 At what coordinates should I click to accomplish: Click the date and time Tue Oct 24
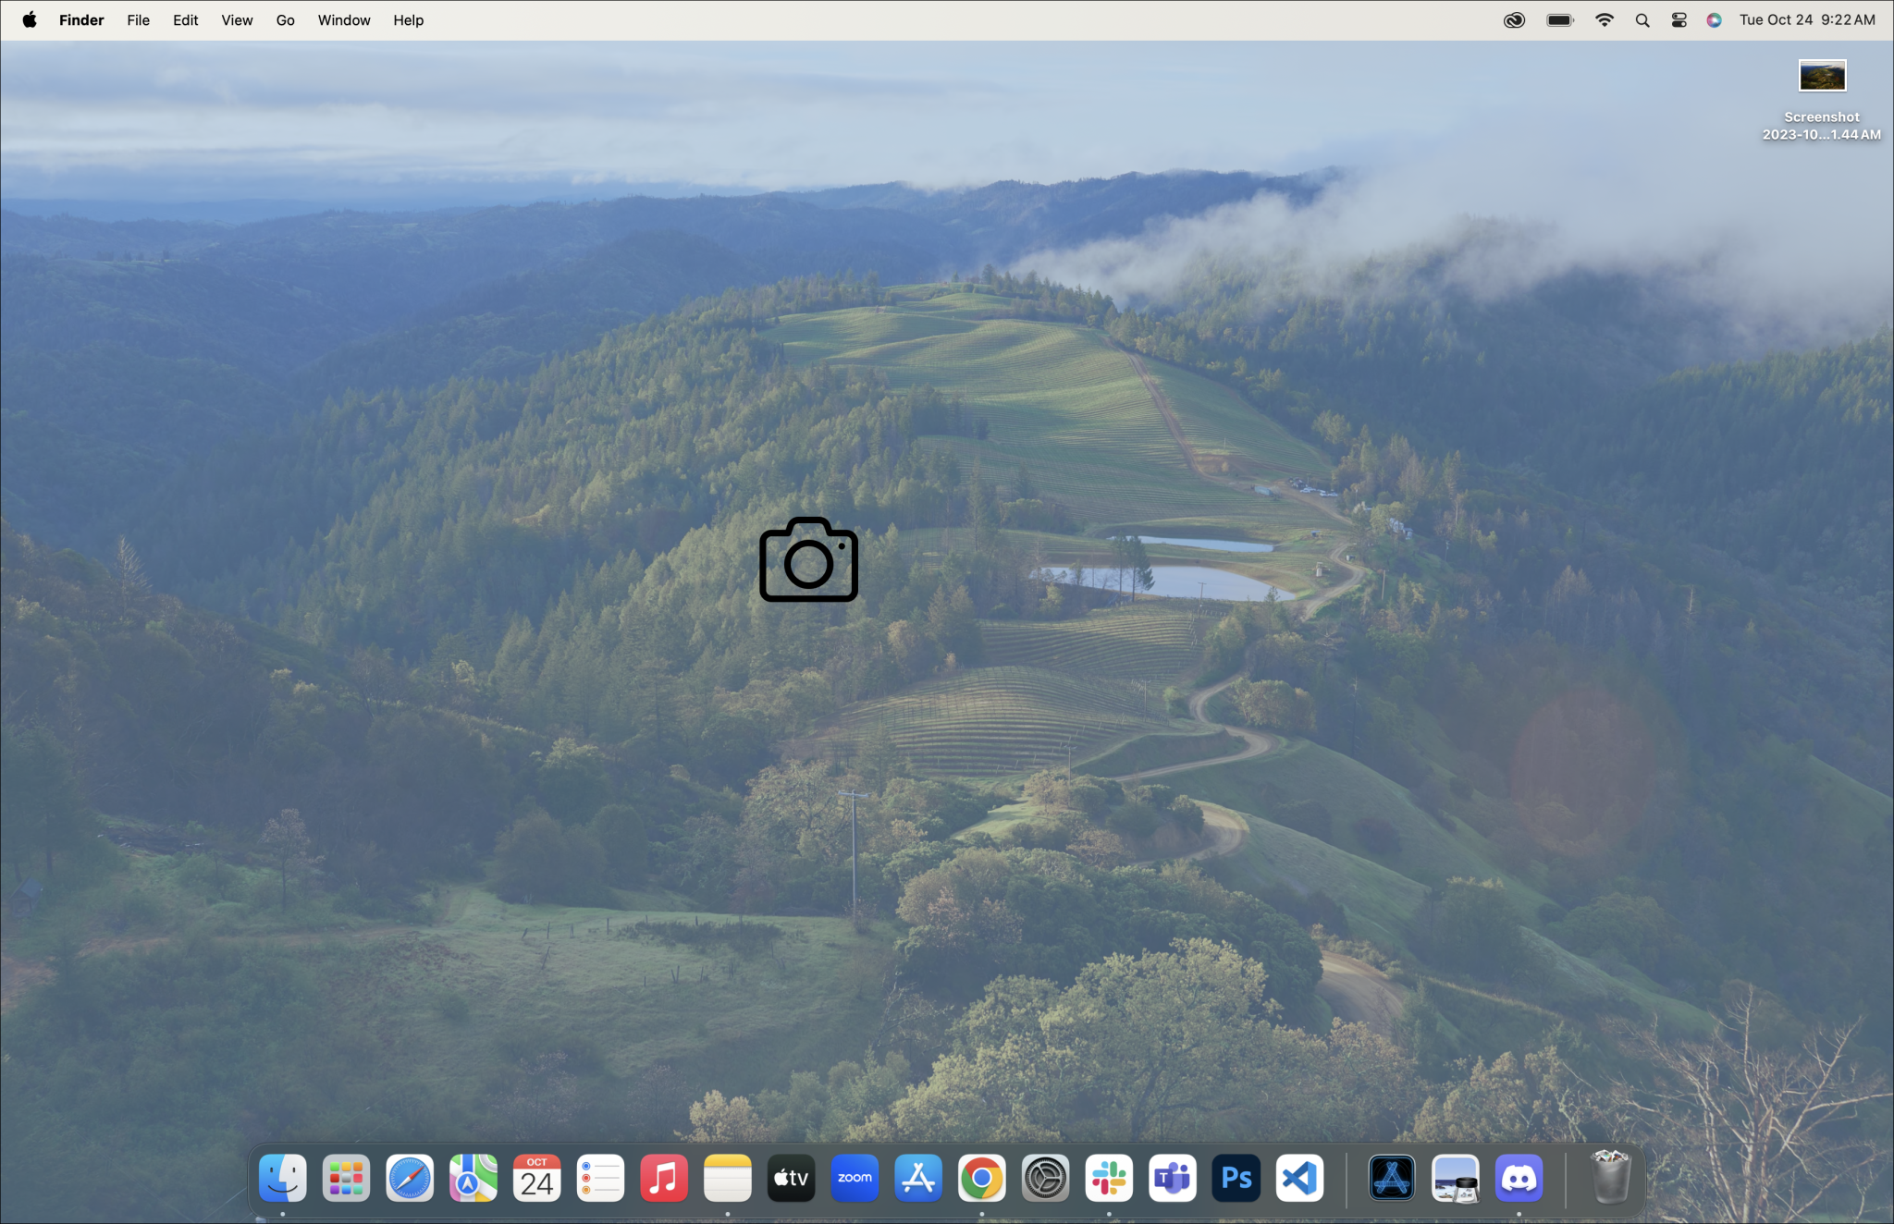coord(1807,19)
